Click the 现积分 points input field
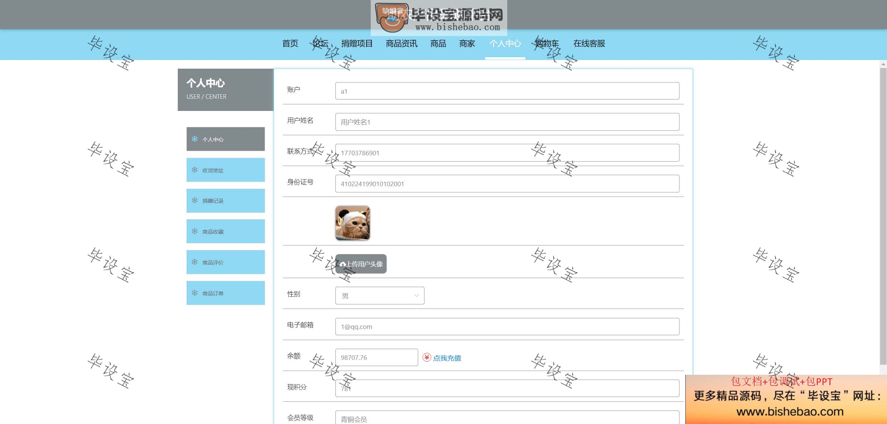This screenshot has width=887, height=424. [507, 388]
